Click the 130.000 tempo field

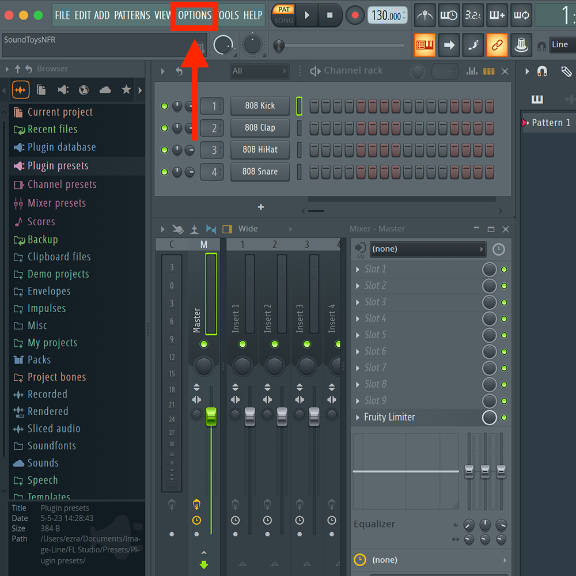(x=387, y=16)
